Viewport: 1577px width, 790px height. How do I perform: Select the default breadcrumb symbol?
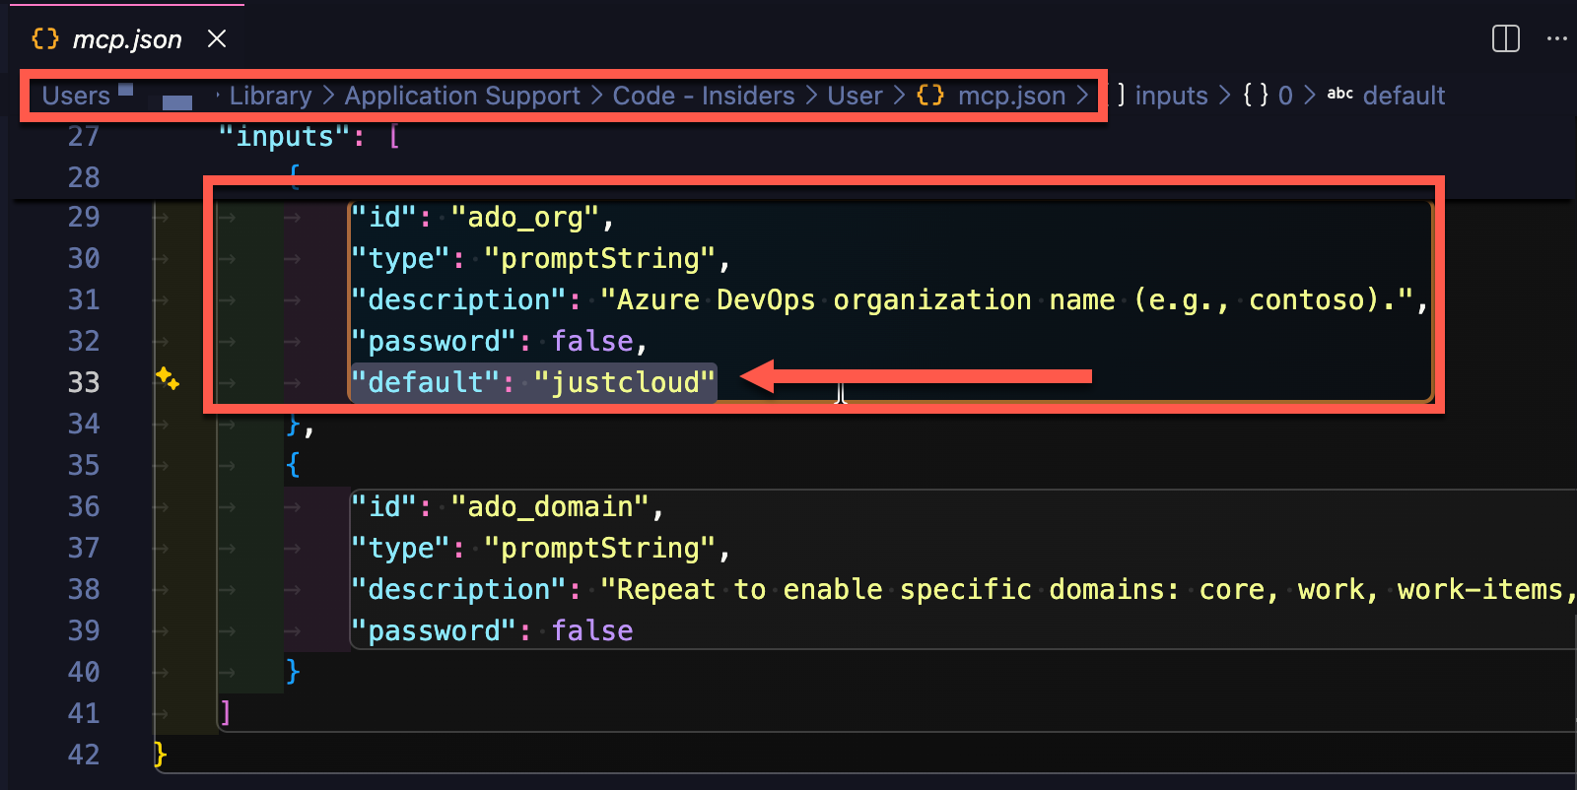click(1404, 96)
